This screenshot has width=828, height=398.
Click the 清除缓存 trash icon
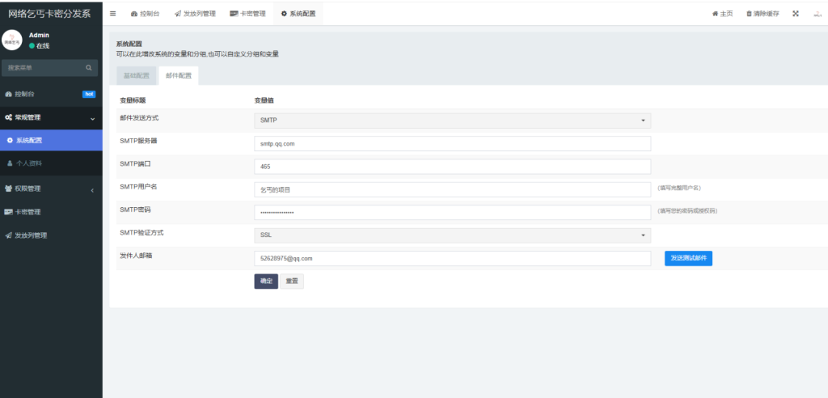point(749,14)
